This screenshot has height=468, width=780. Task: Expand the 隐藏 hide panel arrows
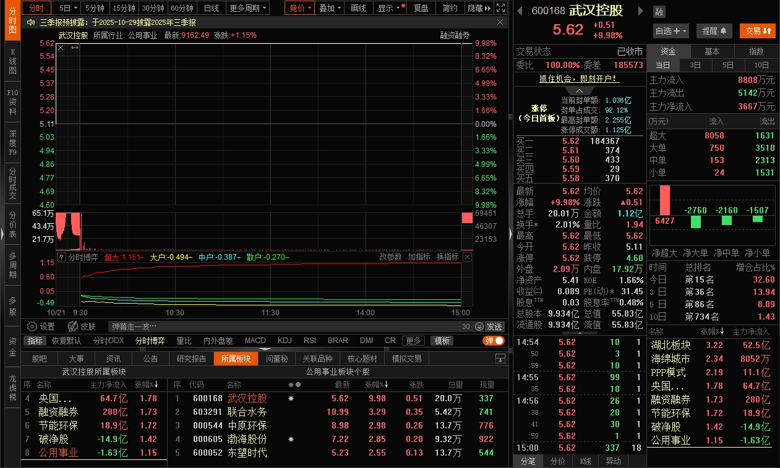(x=479, y=8)
